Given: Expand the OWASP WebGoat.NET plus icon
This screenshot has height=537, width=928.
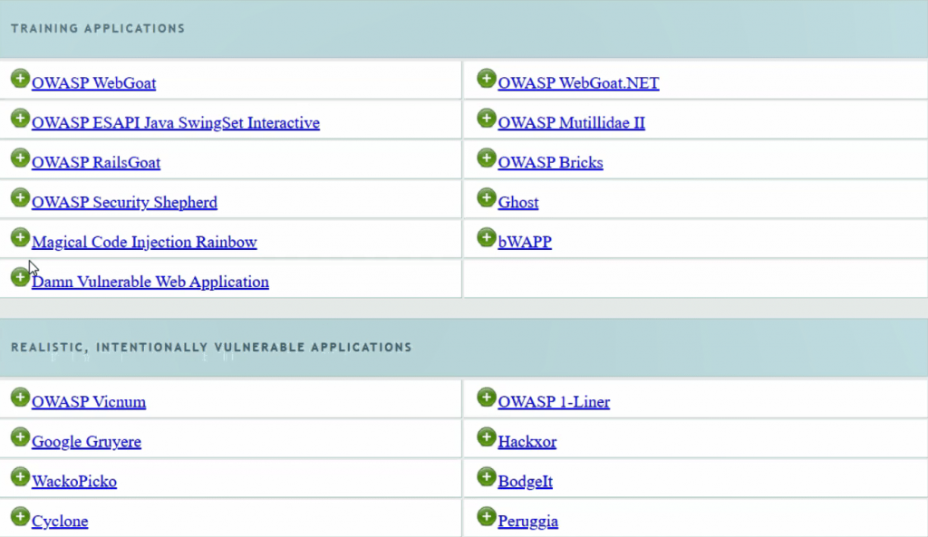Looking at the screenshot, I should point(486,79).
